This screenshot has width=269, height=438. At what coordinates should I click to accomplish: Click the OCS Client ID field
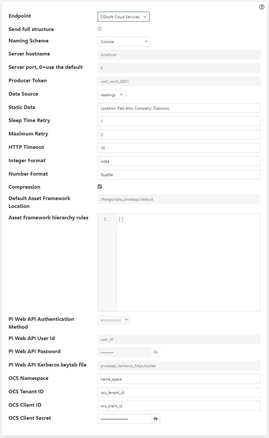click(179, 406)
